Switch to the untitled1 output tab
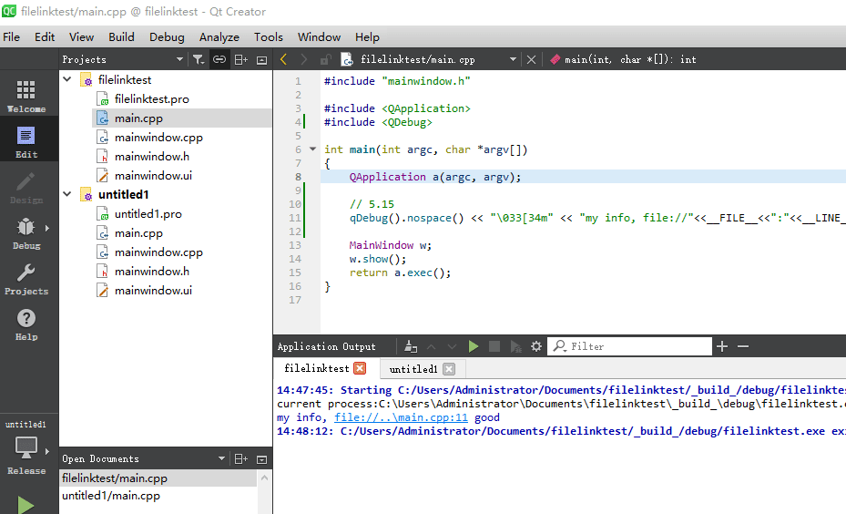Viewport: 846px width, 514px height. (413, 369)
